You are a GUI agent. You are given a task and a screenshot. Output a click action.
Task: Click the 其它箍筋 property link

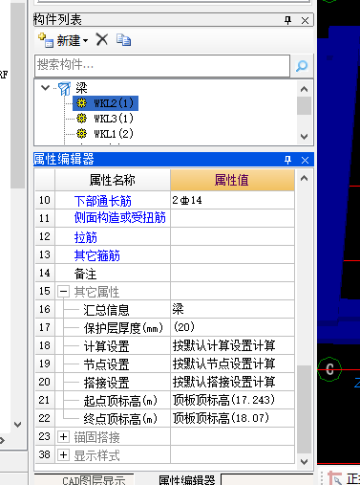pos(96,255)
